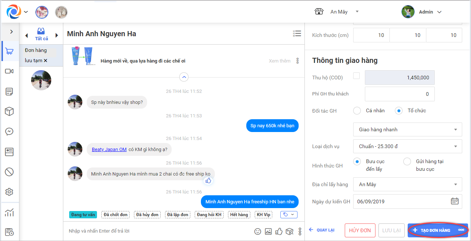Open the Loại dịch vụ dropdown
This screenshot has width=471, height=241.
407,147
